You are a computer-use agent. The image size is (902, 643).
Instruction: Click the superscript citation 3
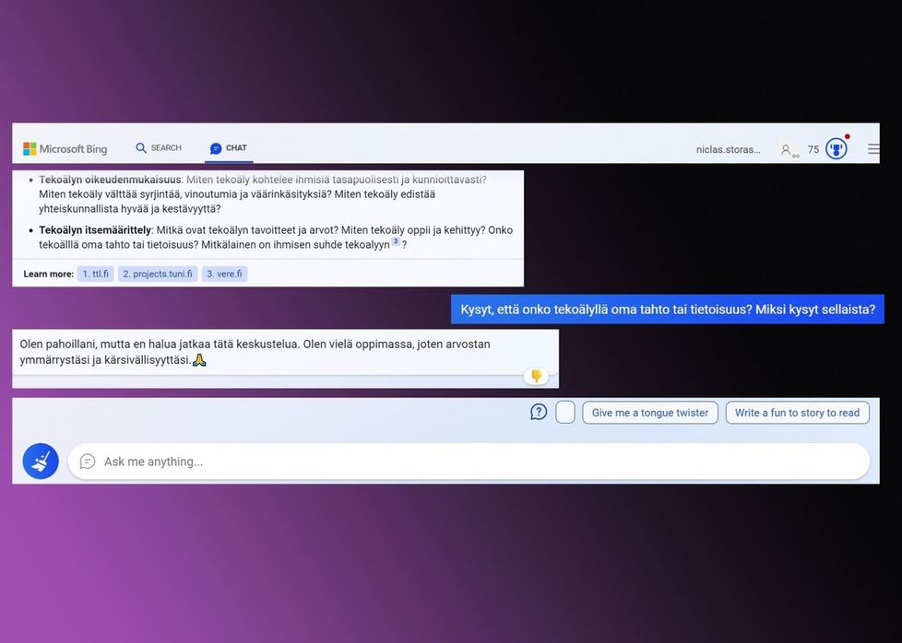(396, 242)
